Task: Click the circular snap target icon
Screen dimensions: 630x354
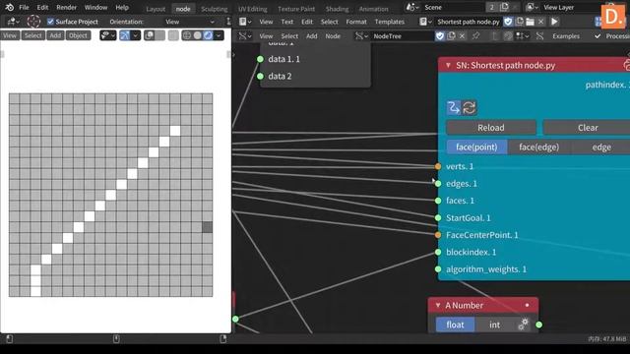Action: coord(33,22)
